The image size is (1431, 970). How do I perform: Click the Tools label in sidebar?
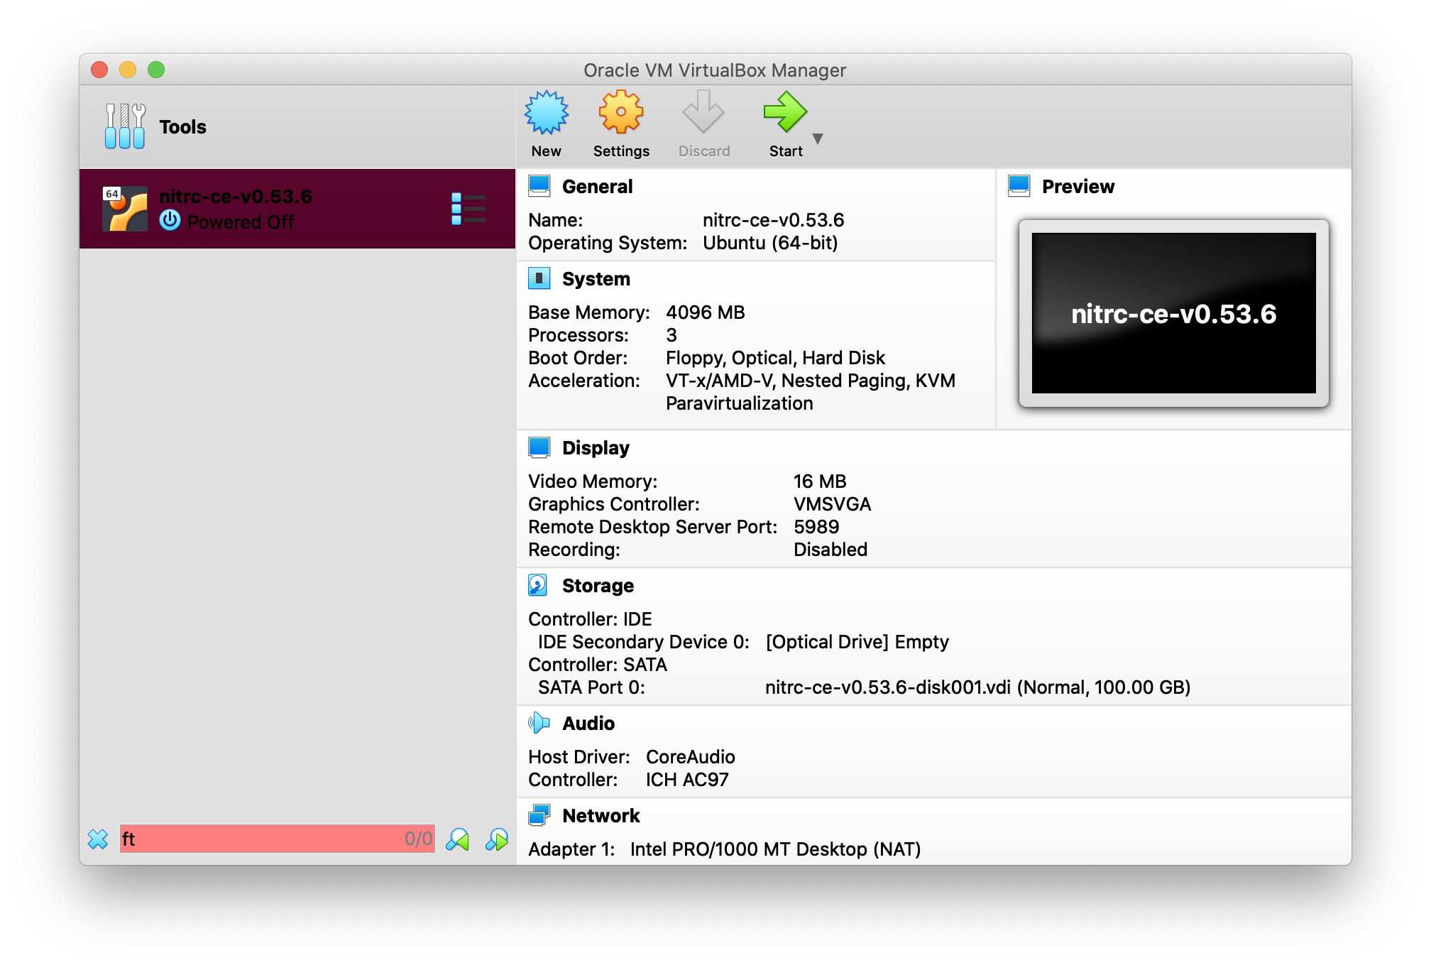pyautogui.click(x=182, y=127)
